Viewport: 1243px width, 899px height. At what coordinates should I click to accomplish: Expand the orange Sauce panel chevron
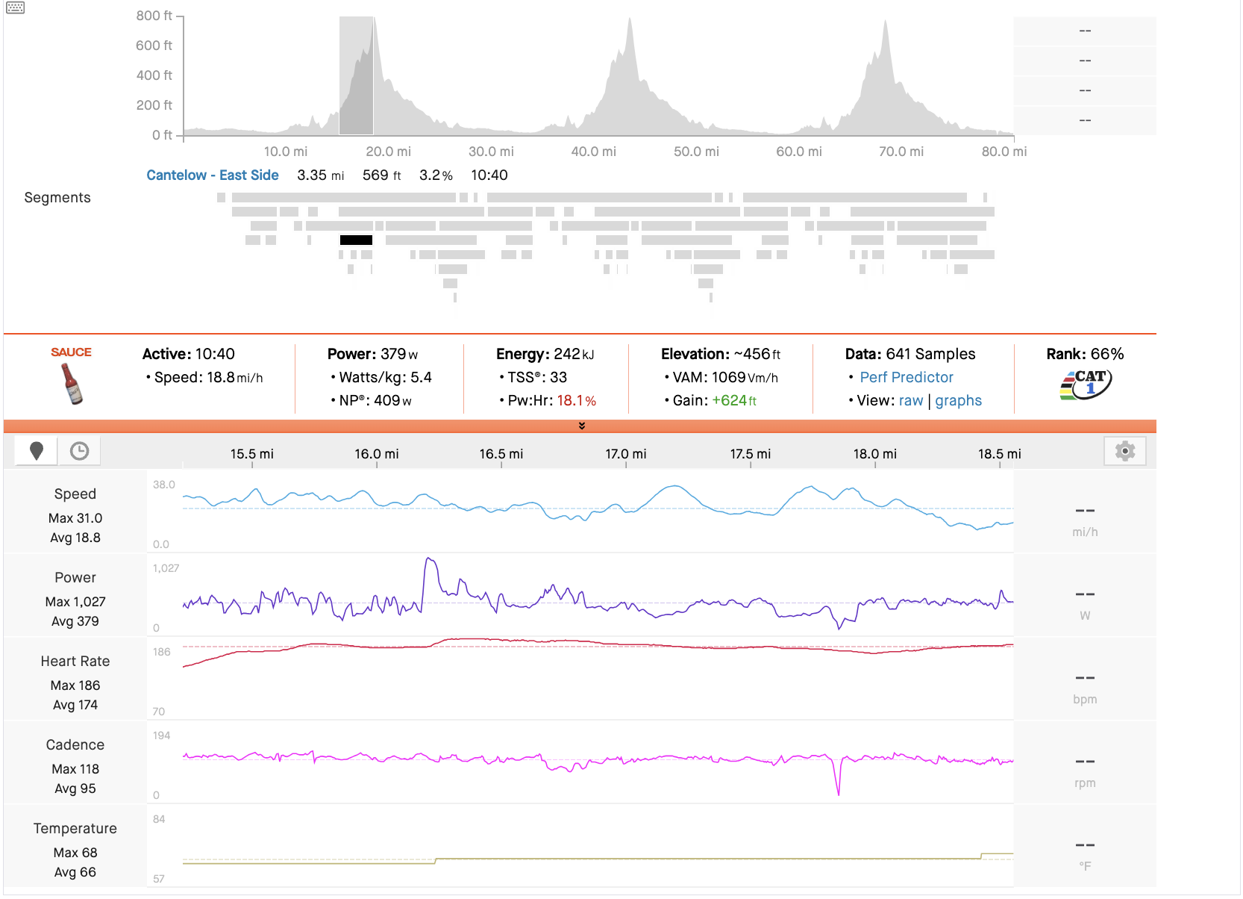point(581,426)
